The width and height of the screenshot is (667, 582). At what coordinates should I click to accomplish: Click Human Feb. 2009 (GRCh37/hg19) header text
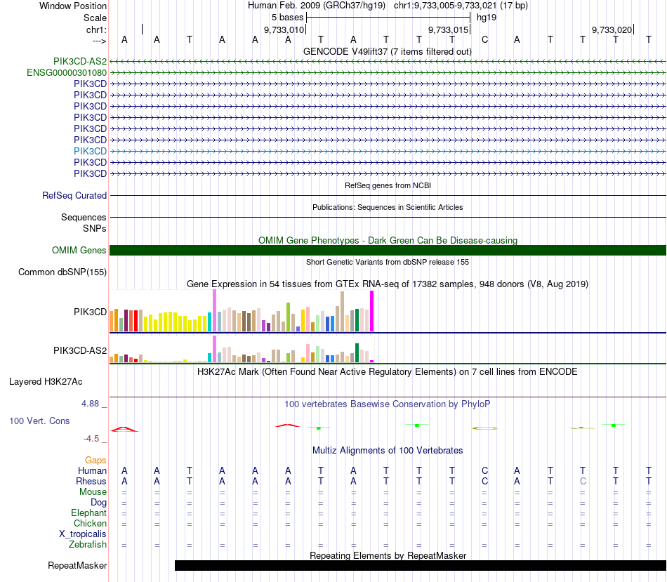[x=317, y=6]
